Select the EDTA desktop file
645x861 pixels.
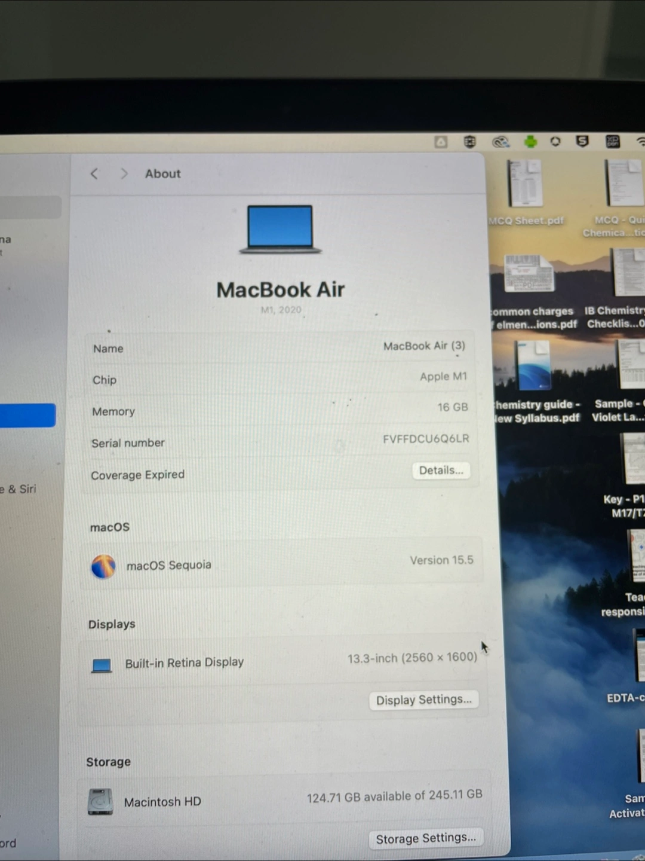click(626, 666)
